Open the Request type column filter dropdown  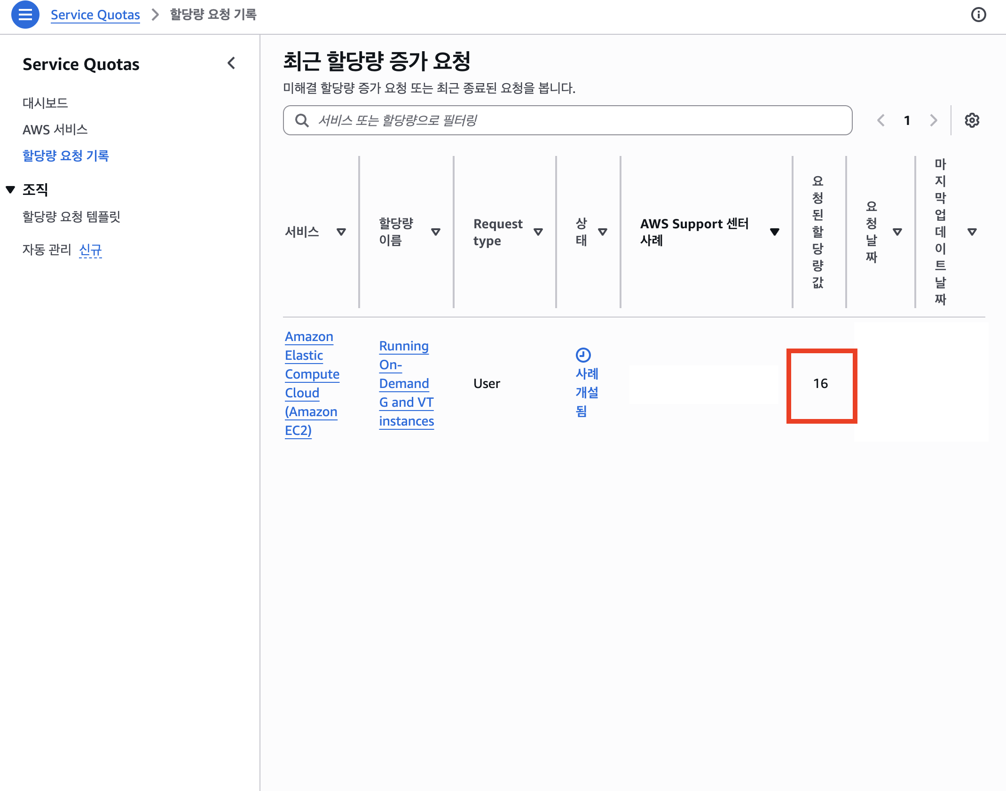coord(539,231)
